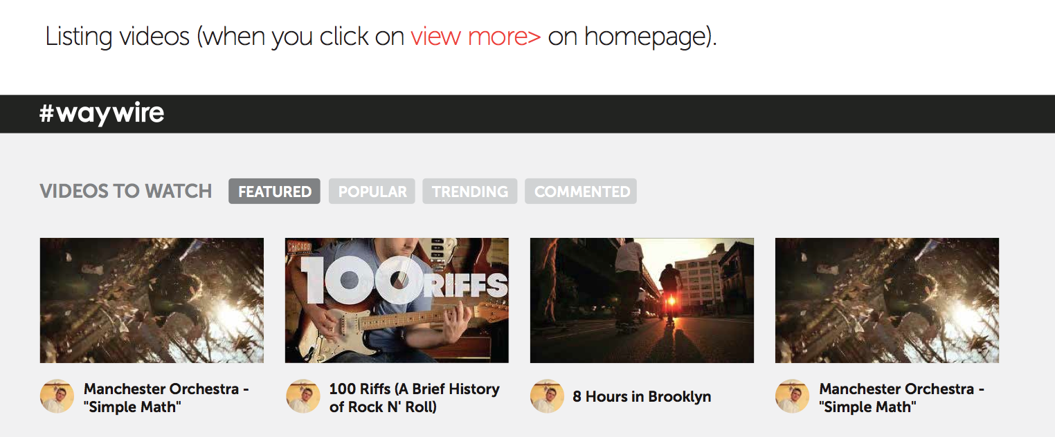Open the 8 Hours in Brooklyn skateboarding thumbnail
1055x437 pixels.
tap(642, 300)
